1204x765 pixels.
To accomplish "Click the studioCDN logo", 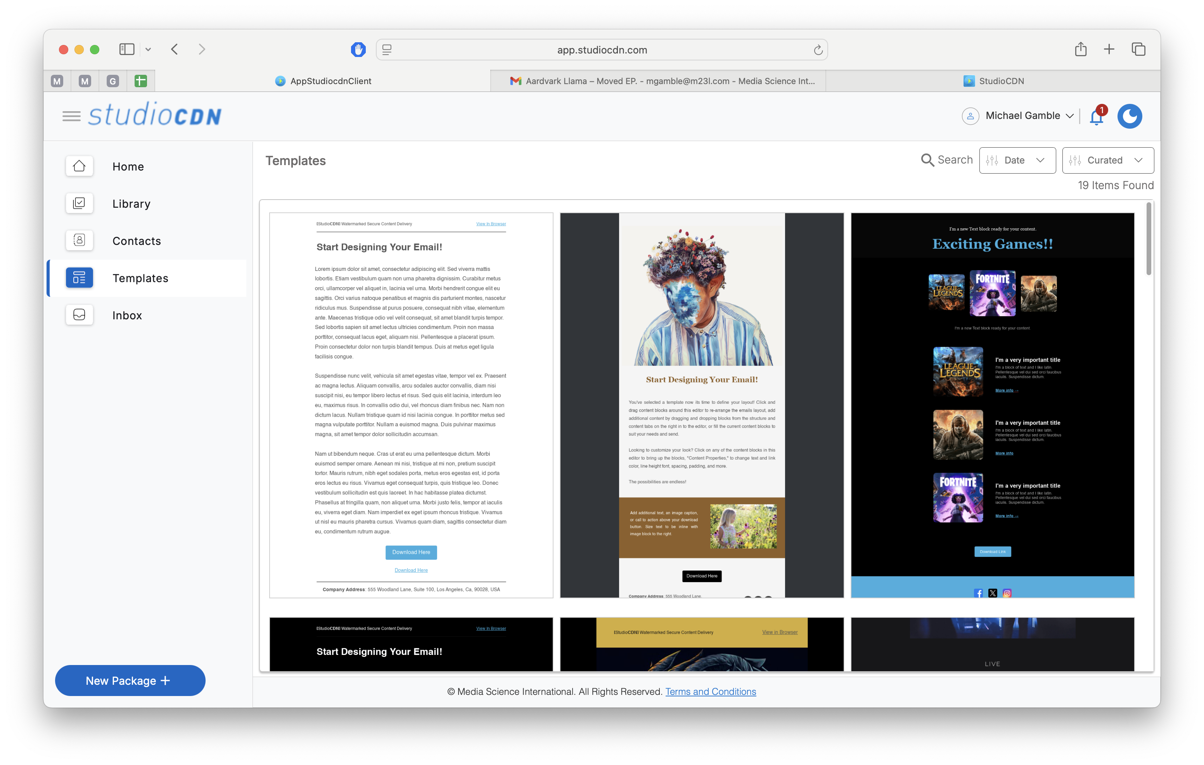I will click(x=155, y=114).
